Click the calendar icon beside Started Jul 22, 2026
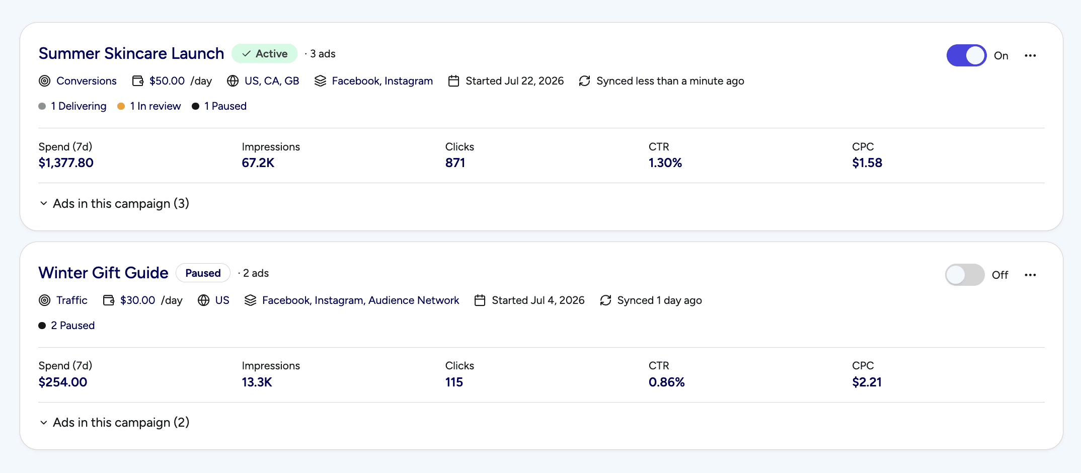1081x473 pixels. [454, 81]
